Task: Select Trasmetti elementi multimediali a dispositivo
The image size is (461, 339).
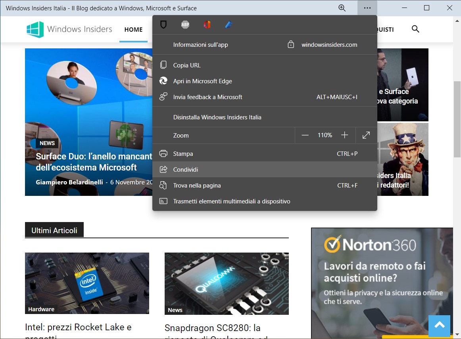Action: tap(265, 201)
